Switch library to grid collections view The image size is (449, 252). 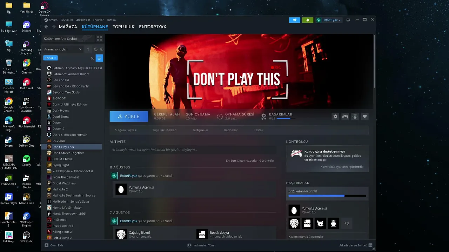tap(99, 38)
